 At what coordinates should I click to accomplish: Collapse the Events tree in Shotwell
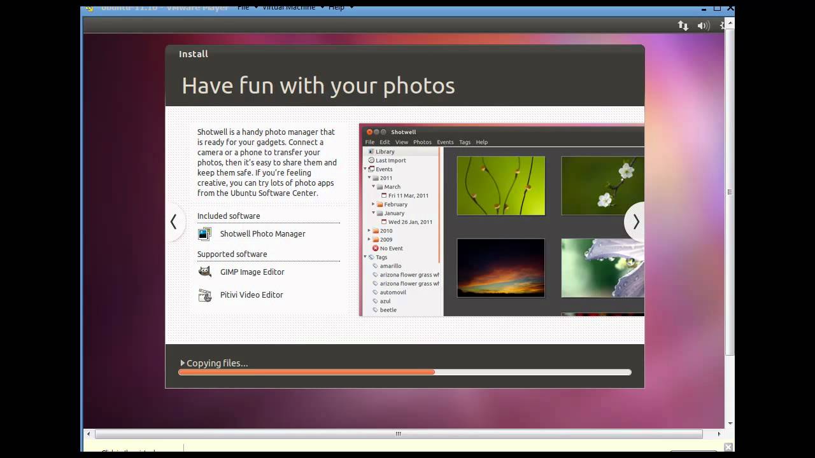(x=365, y=169)
